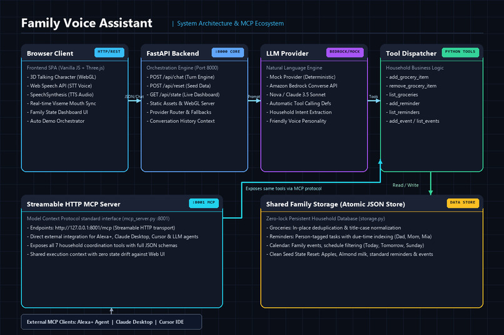504x335 pixels.
Task: Click the Groceries In-place deduplication line
Action: coord(334,228)
